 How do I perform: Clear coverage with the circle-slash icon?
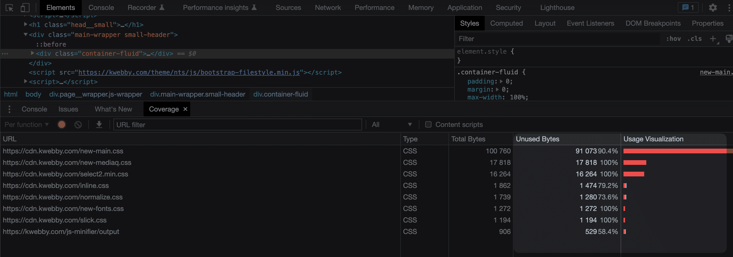tap(78, 125)
